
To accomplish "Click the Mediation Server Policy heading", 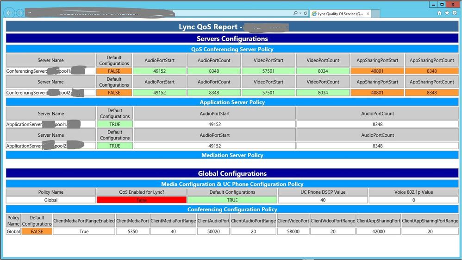I will click(x=232, y=155).
